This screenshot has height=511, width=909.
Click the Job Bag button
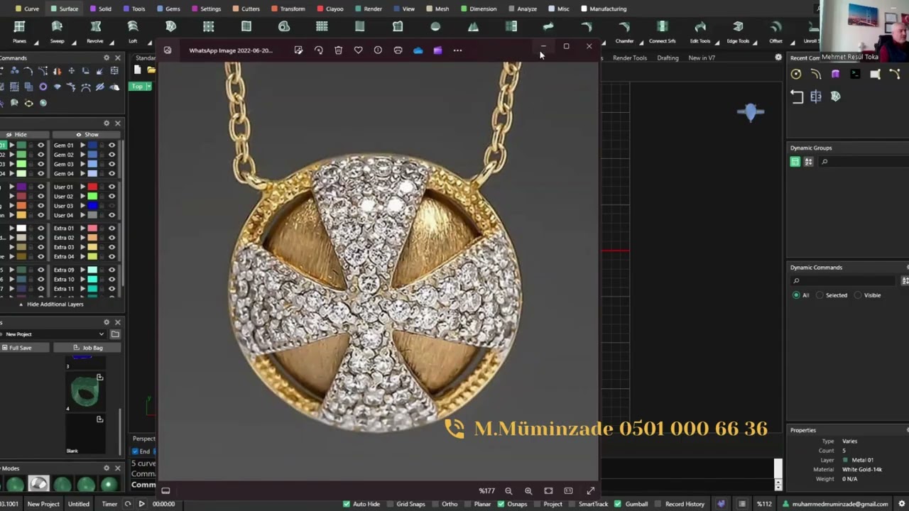click(x=88, y=348)
